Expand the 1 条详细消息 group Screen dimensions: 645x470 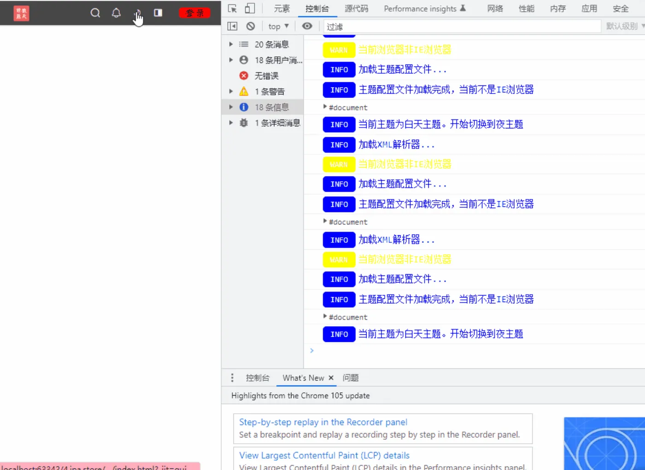[231, 123]
